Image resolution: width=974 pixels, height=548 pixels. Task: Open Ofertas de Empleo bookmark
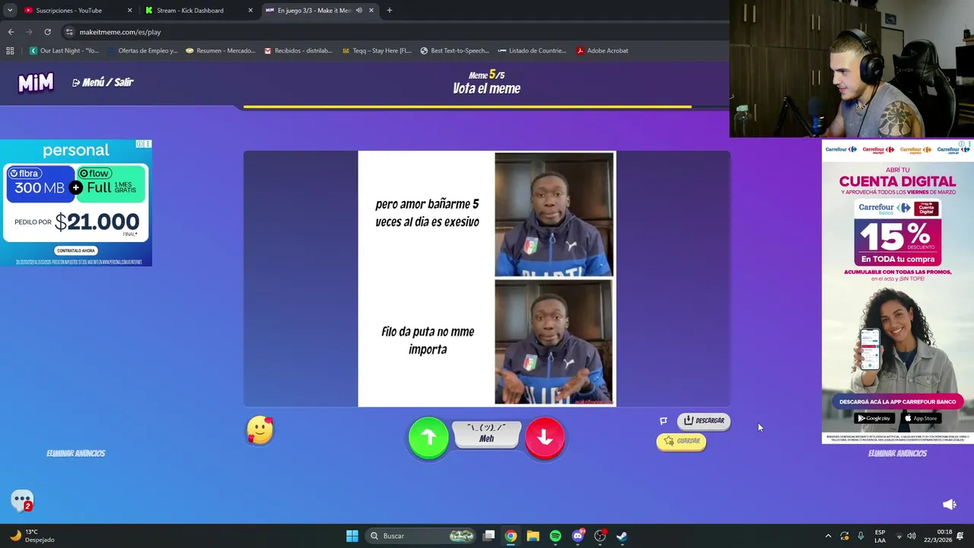[x=142, y=51]
